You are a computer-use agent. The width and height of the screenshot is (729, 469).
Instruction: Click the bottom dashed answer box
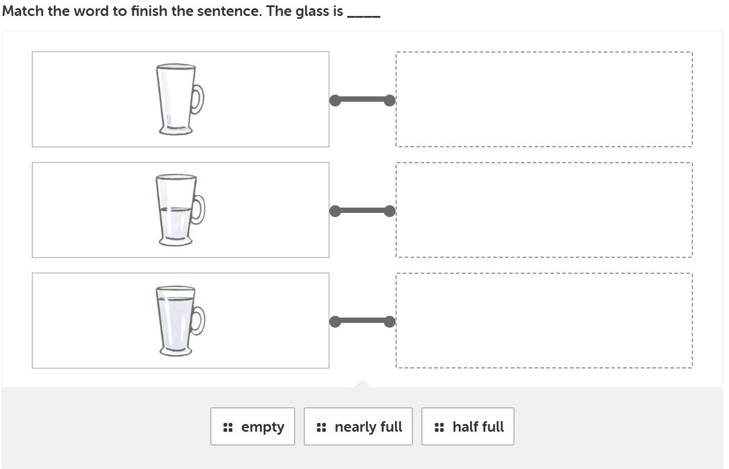(x=544, y=321)
